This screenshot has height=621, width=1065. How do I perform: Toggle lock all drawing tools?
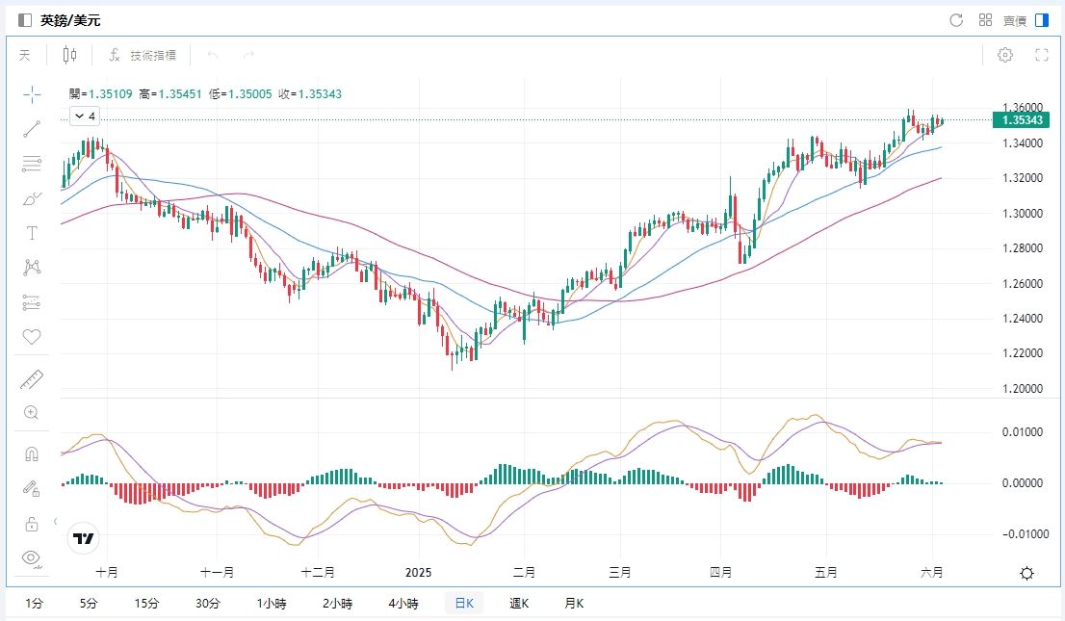[32, 524]
